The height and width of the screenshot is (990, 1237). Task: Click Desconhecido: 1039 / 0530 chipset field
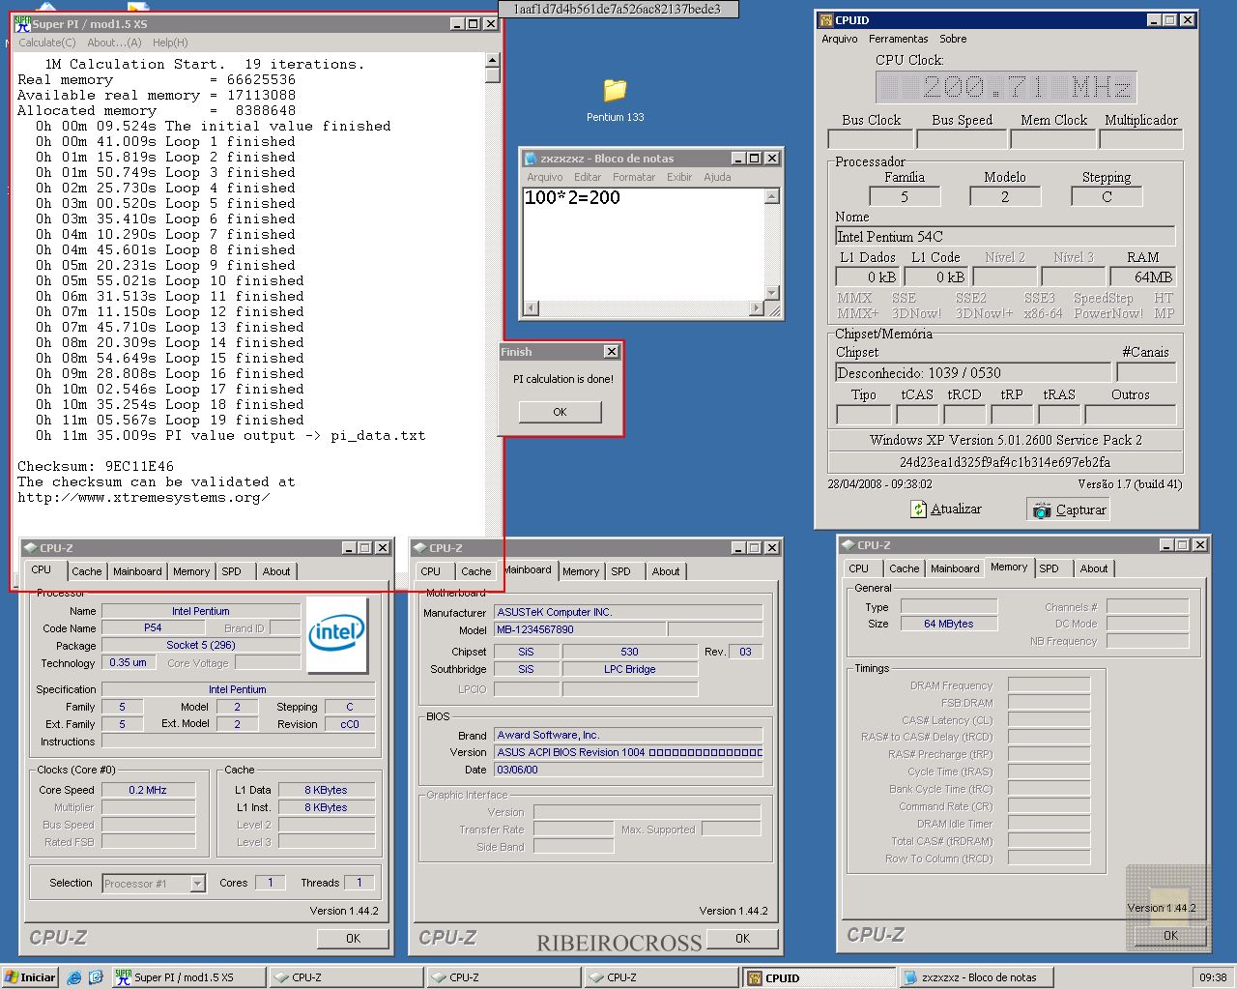[x=973, y=373]
